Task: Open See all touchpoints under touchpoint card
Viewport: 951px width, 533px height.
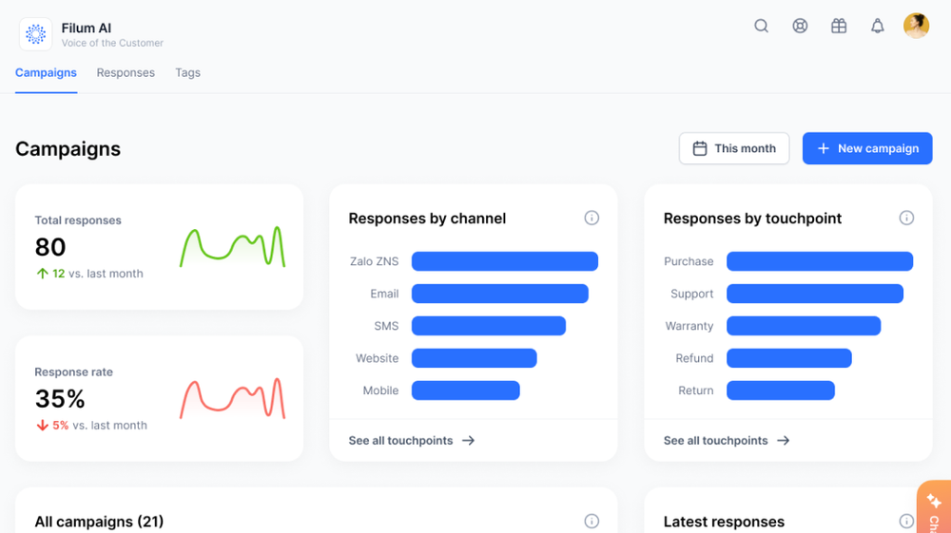Action: coord(726,440)
